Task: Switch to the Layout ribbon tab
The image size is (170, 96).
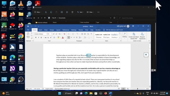Action: (58, 30)
